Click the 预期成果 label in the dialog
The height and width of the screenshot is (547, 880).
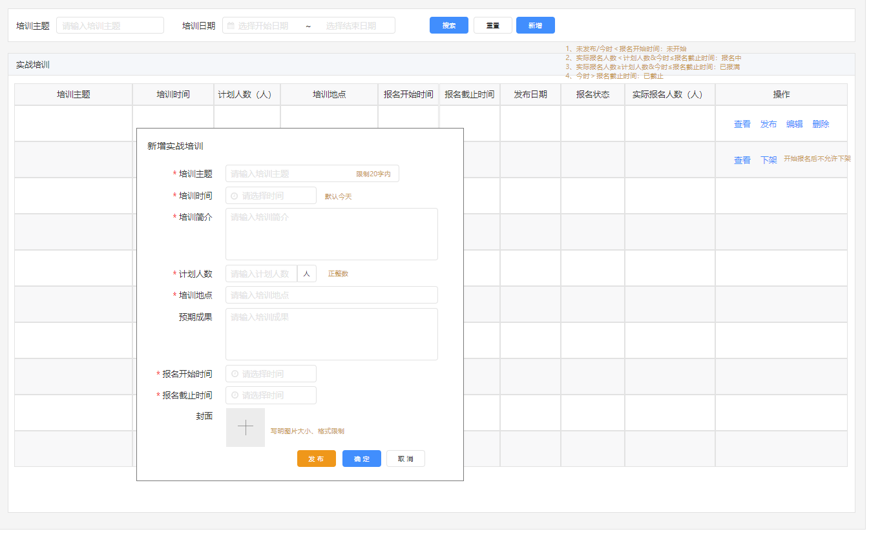coord(196,316)
